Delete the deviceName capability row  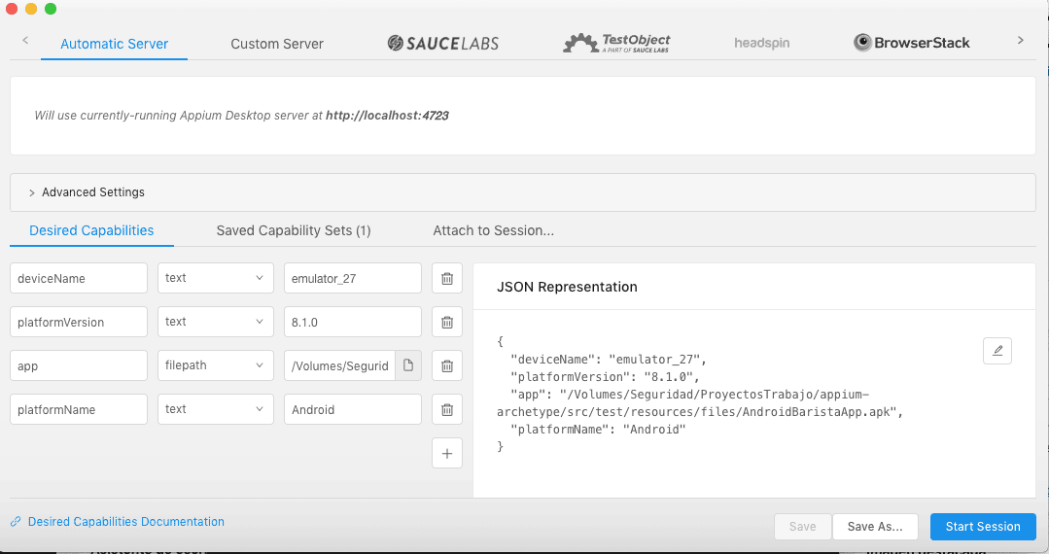click(x=447, y=278)
